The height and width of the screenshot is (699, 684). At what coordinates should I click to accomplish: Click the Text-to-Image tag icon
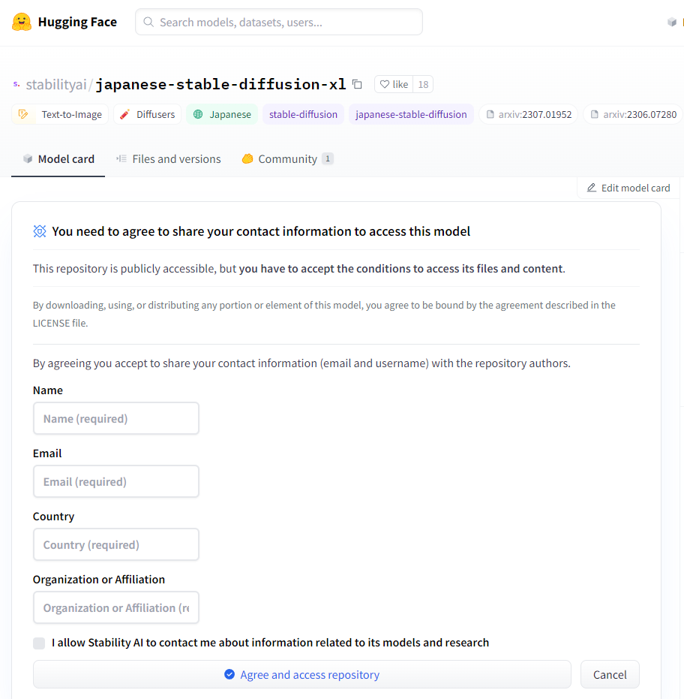click(x=23, y=114)
